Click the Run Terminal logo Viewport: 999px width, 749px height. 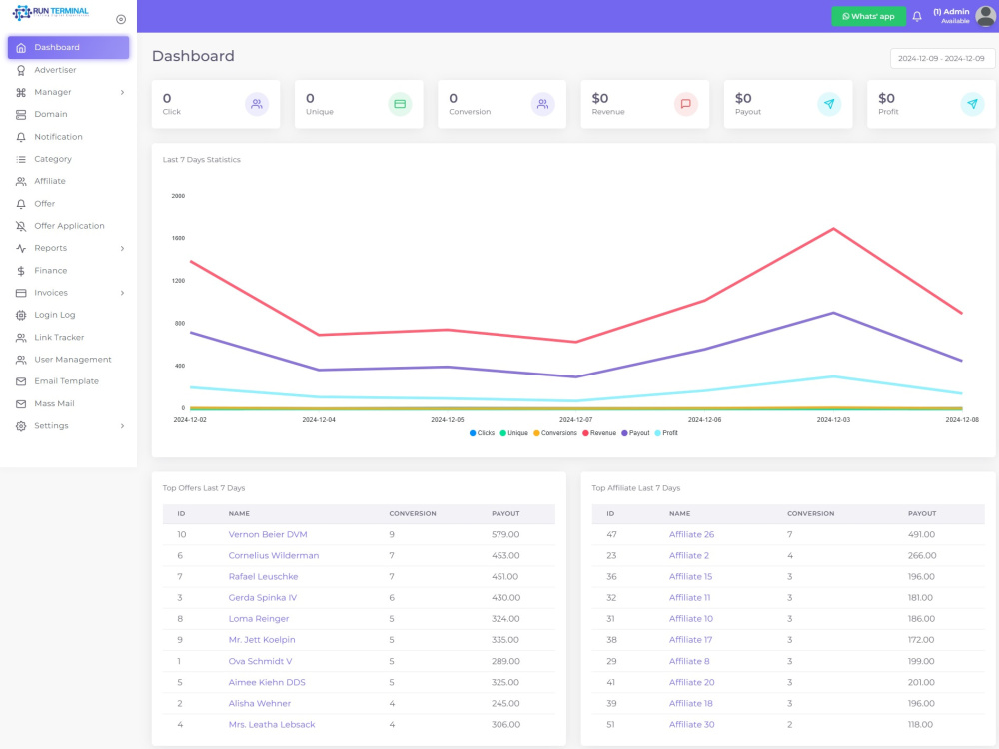point(51,12)
